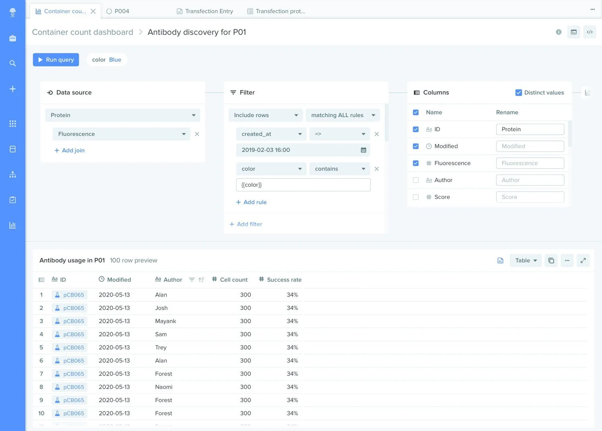Open the requests checklist icon in sidebar

(x=12, y=200)
